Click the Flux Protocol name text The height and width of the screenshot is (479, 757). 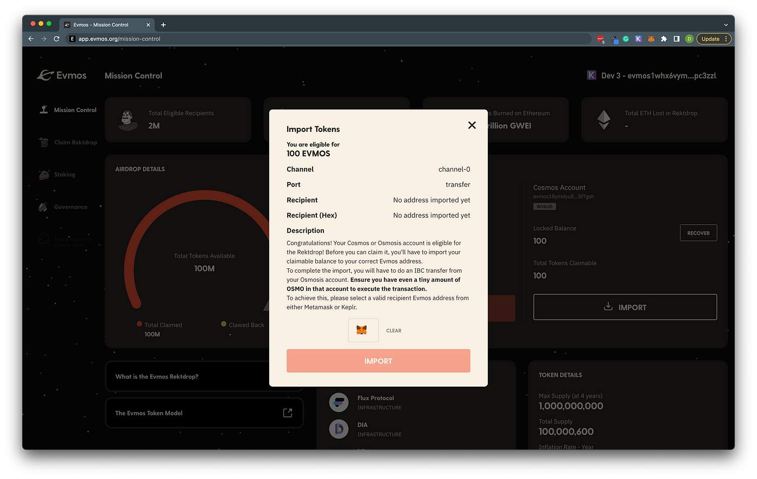(x=376, y=398)
